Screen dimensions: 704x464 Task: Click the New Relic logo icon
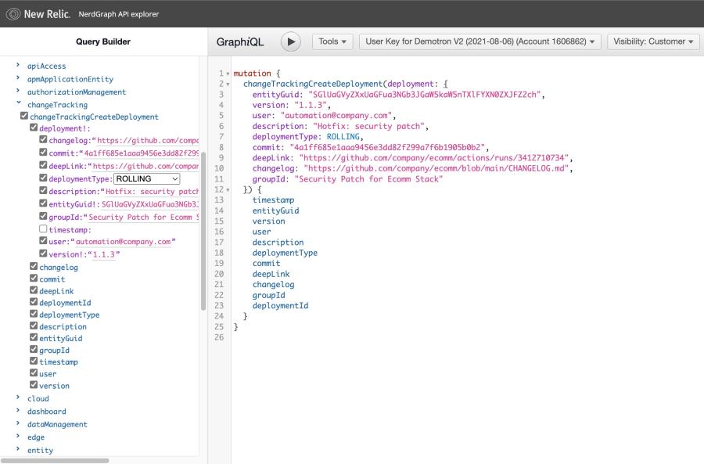pos(13,14)
